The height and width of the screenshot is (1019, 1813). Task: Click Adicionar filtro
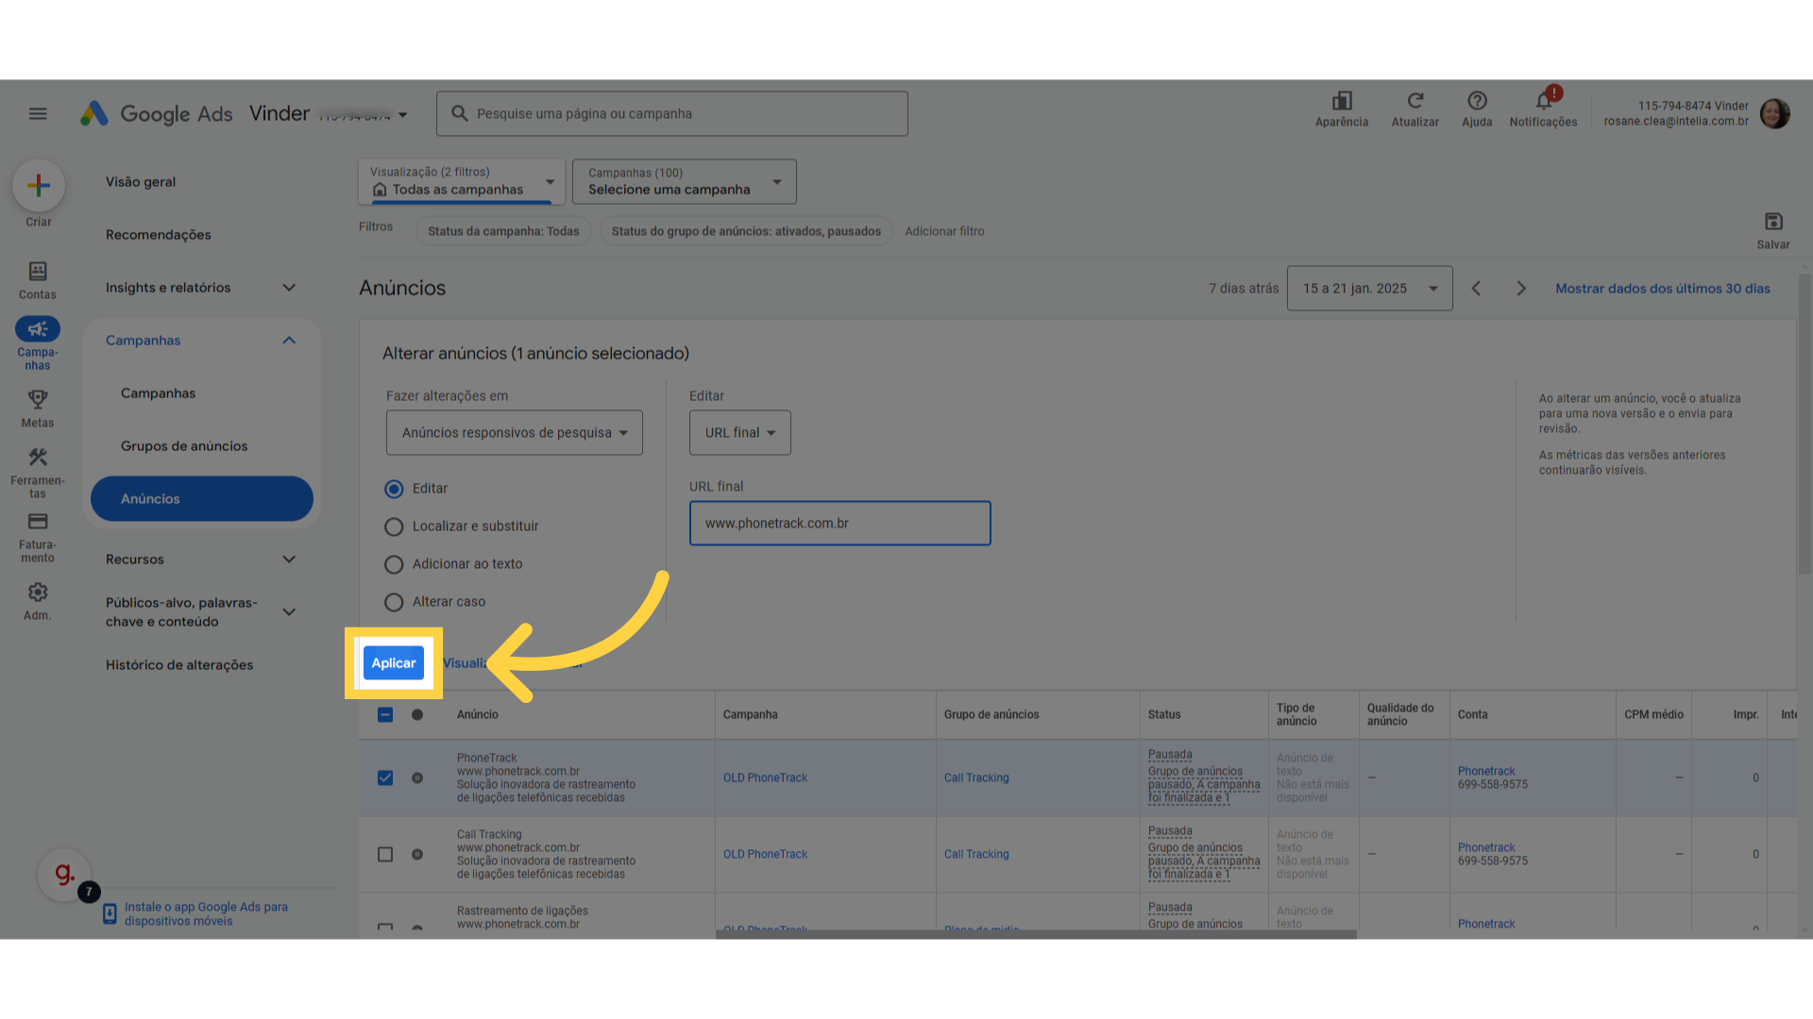[944, 231]
